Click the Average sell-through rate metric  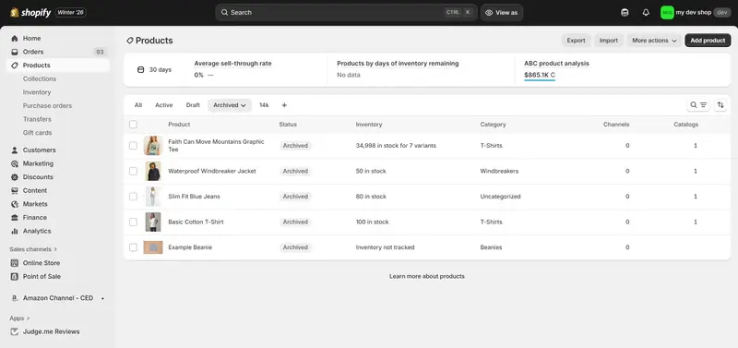pyautogui.click(x=233, y=63)
